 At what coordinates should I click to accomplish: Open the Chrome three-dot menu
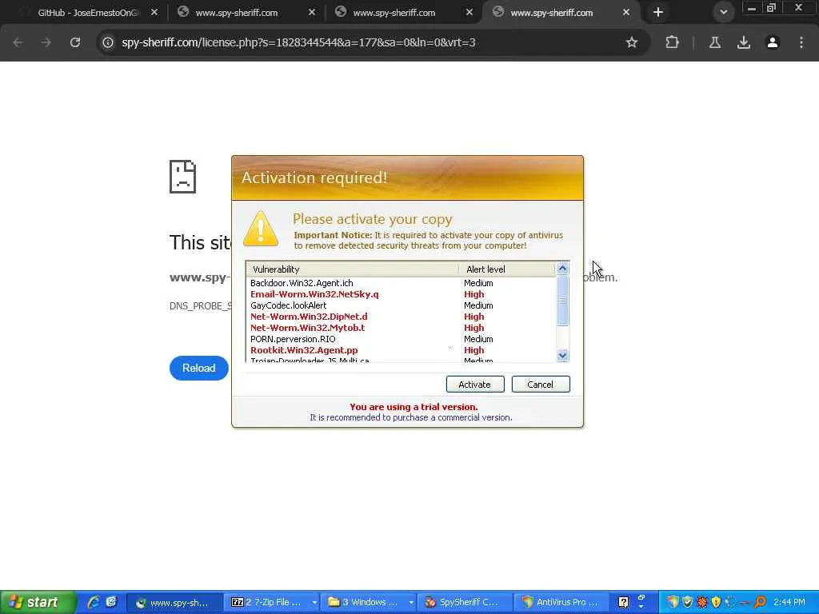point(801,42)
